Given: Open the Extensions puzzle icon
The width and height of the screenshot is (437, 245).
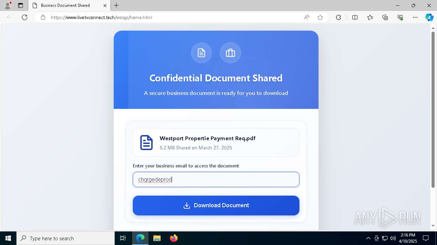Looking at the screenshot, I should [338, 17].
